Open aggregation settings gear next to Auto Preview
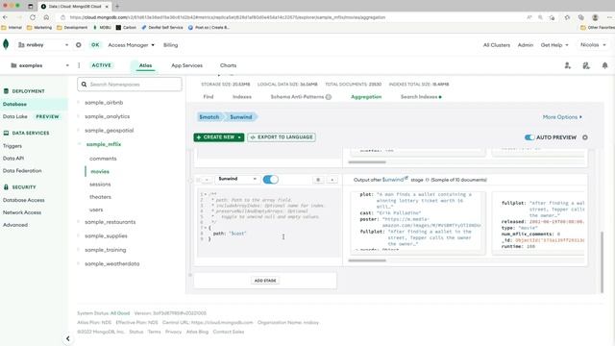Image resolution: width=615 pixels, height=346 pixels. [585, 137]
